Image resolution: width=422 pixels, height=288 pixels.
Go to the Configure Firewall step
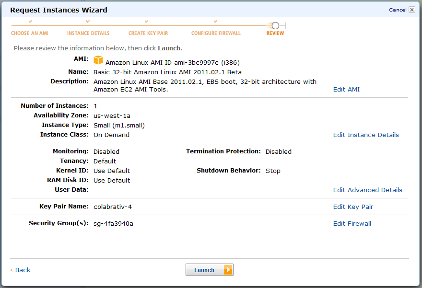(216, 33)
